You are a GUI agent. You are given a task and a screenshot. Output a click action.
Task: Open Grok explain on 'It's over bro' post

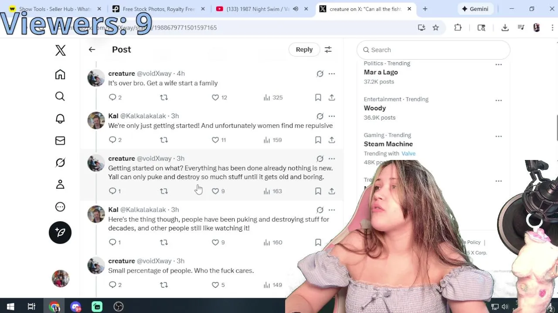(320, 74)
